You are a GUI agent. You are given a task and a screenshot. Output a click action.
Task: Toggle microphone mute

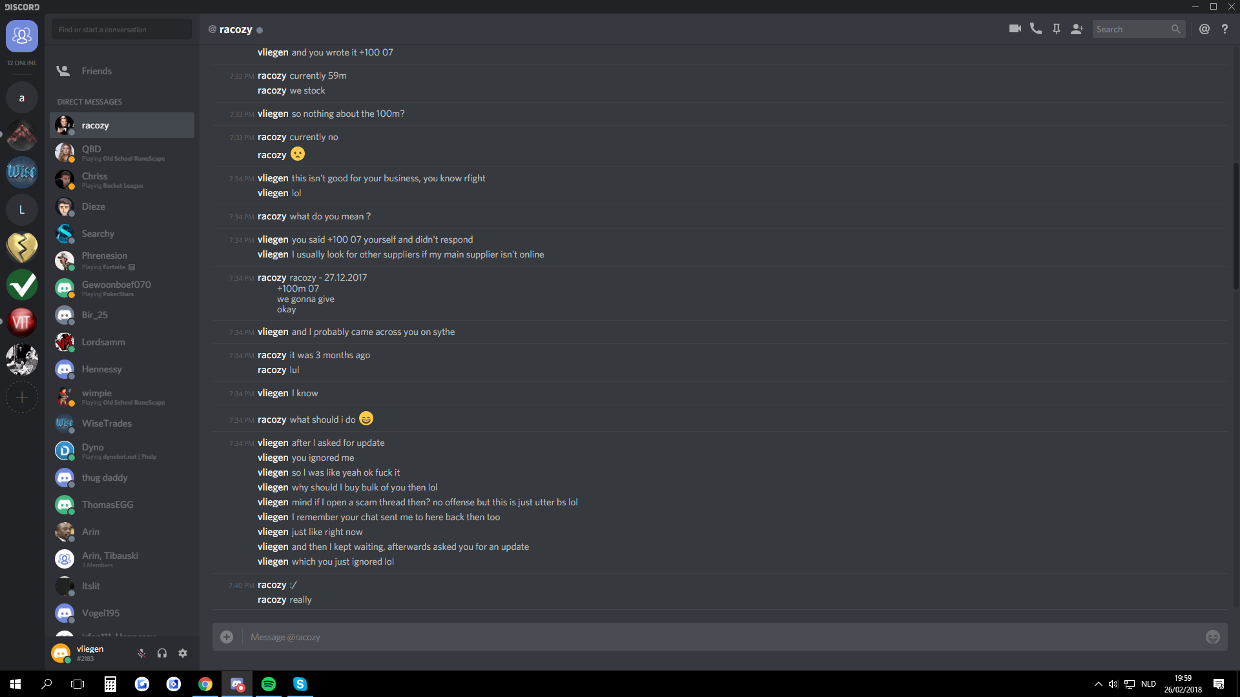pos(141,653)
